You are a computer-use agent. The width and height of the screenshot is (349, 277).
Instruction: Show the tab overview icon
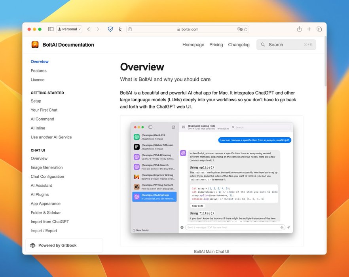pos(319,29)
